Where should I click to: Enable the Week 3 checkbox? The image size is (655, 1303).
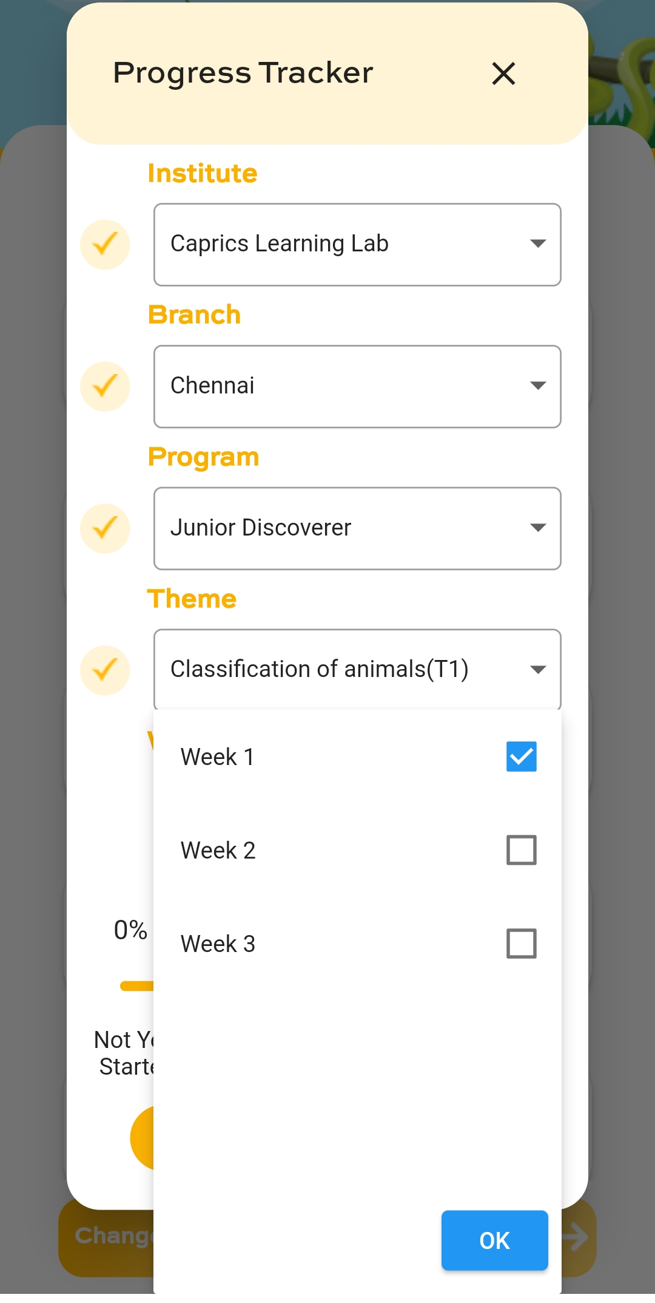pos(521,944)
